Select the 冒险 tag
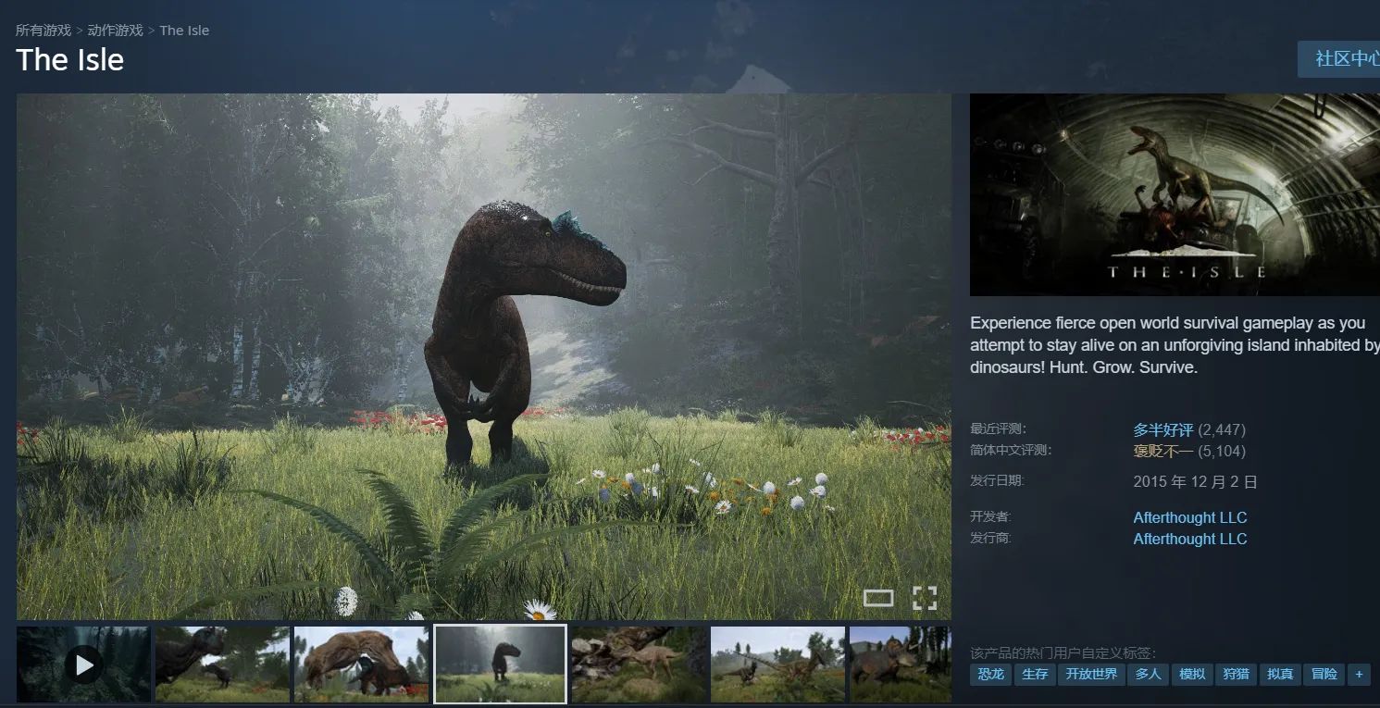Viewport: 1380px width, 708px height. click(x=1324, y=675)
